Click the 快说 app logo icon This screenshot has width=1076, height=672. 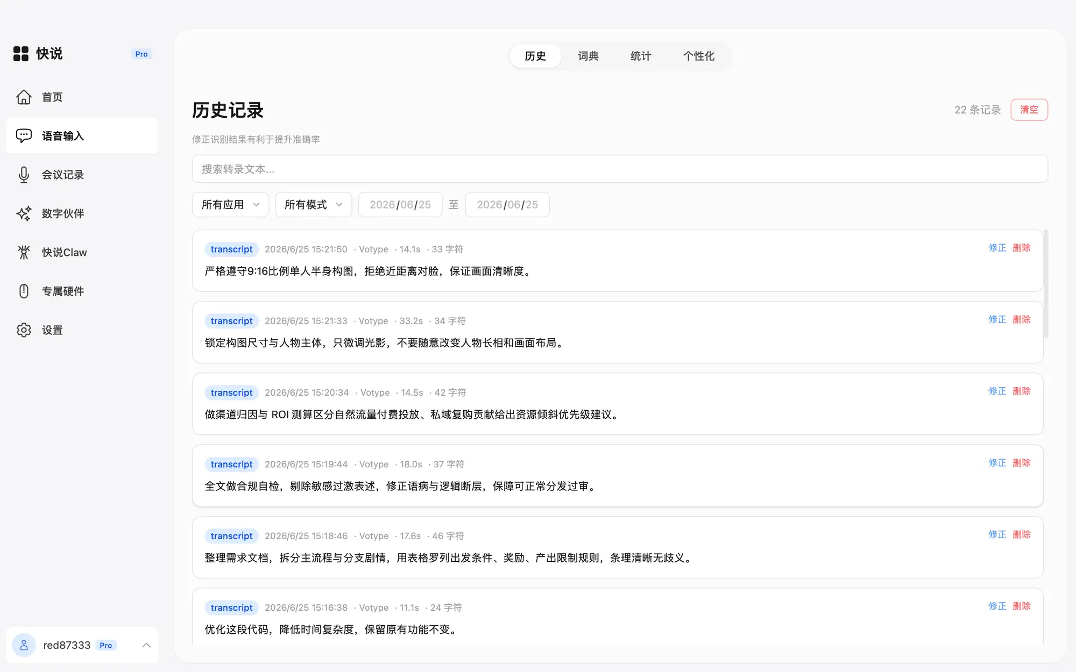[x=21, y=54]
